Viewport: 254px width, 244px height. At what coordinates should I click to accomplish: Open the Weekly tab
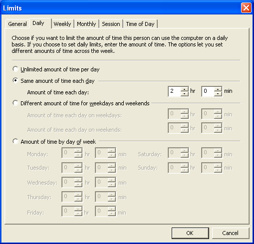[62, 24]
